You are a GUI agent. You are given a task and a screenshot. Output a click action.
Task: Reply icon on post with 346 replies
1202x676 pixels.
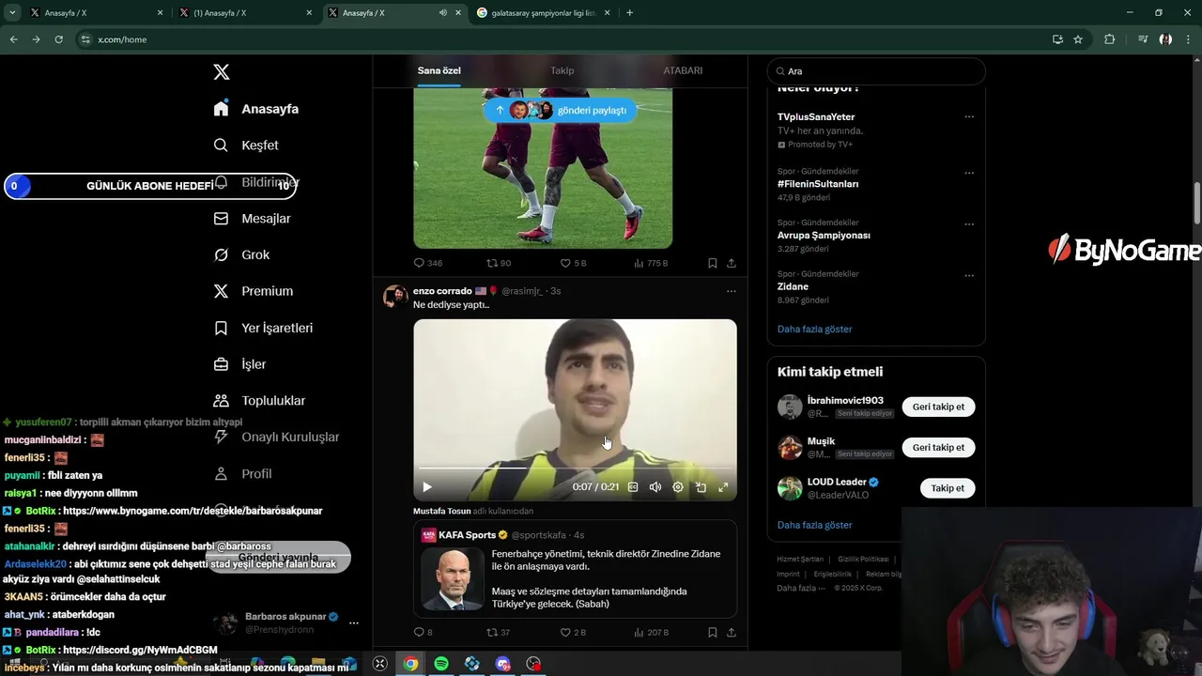420,263
